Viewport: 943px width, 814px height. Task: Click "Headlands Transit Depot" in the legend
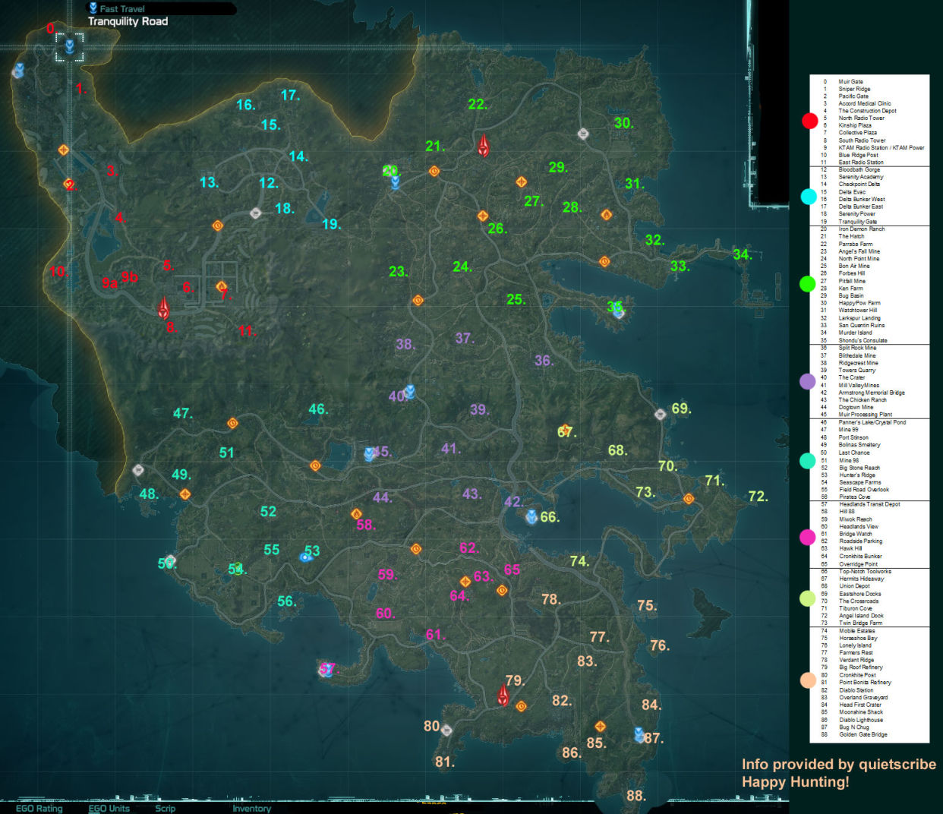click(x=869, y=504)
